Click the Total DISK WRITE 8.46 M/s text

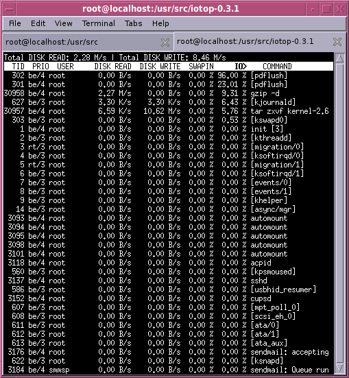pos(172,58)
